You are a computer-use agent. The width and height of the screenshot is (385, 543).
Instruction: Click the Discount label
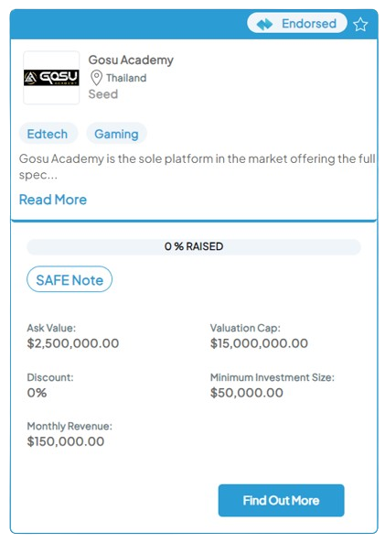point(50,377)
